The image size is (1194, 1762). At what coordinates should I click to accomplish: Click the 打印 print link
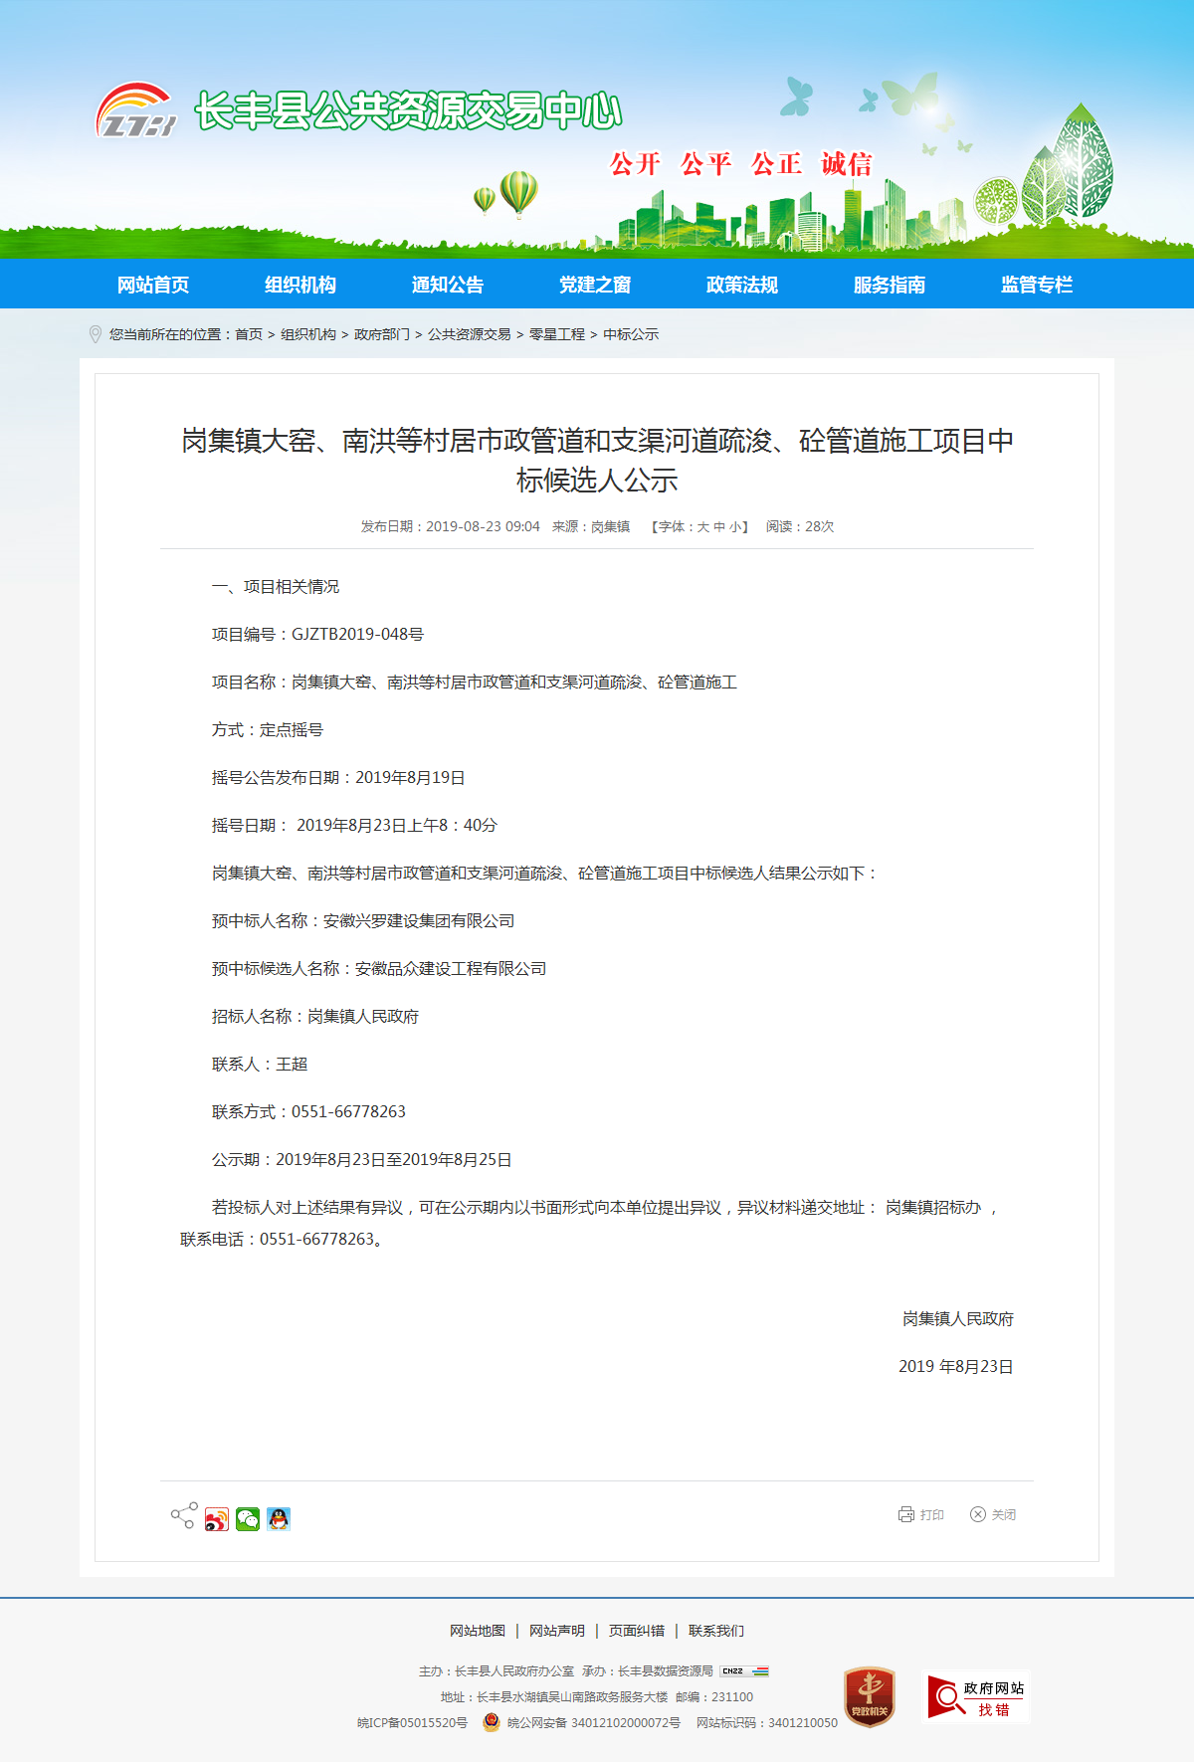click(x=932, y=1514)
